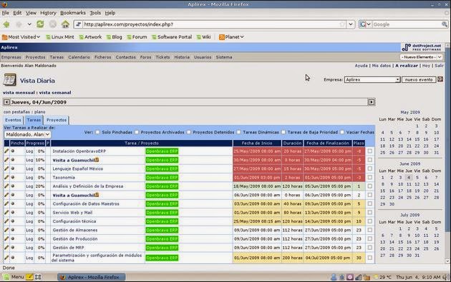Open the Análisis y Definición de la Empresa task
The image size is (451, 282).
pos(88,186)
